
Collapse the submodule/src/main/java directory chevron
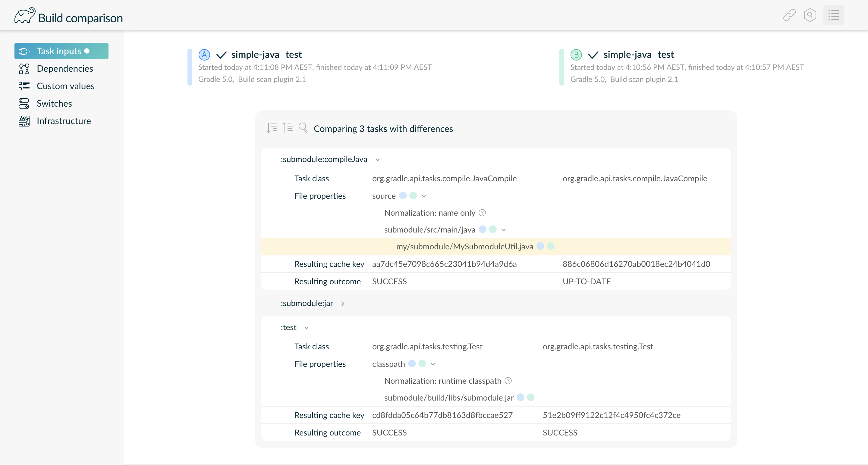click(503, 230)
